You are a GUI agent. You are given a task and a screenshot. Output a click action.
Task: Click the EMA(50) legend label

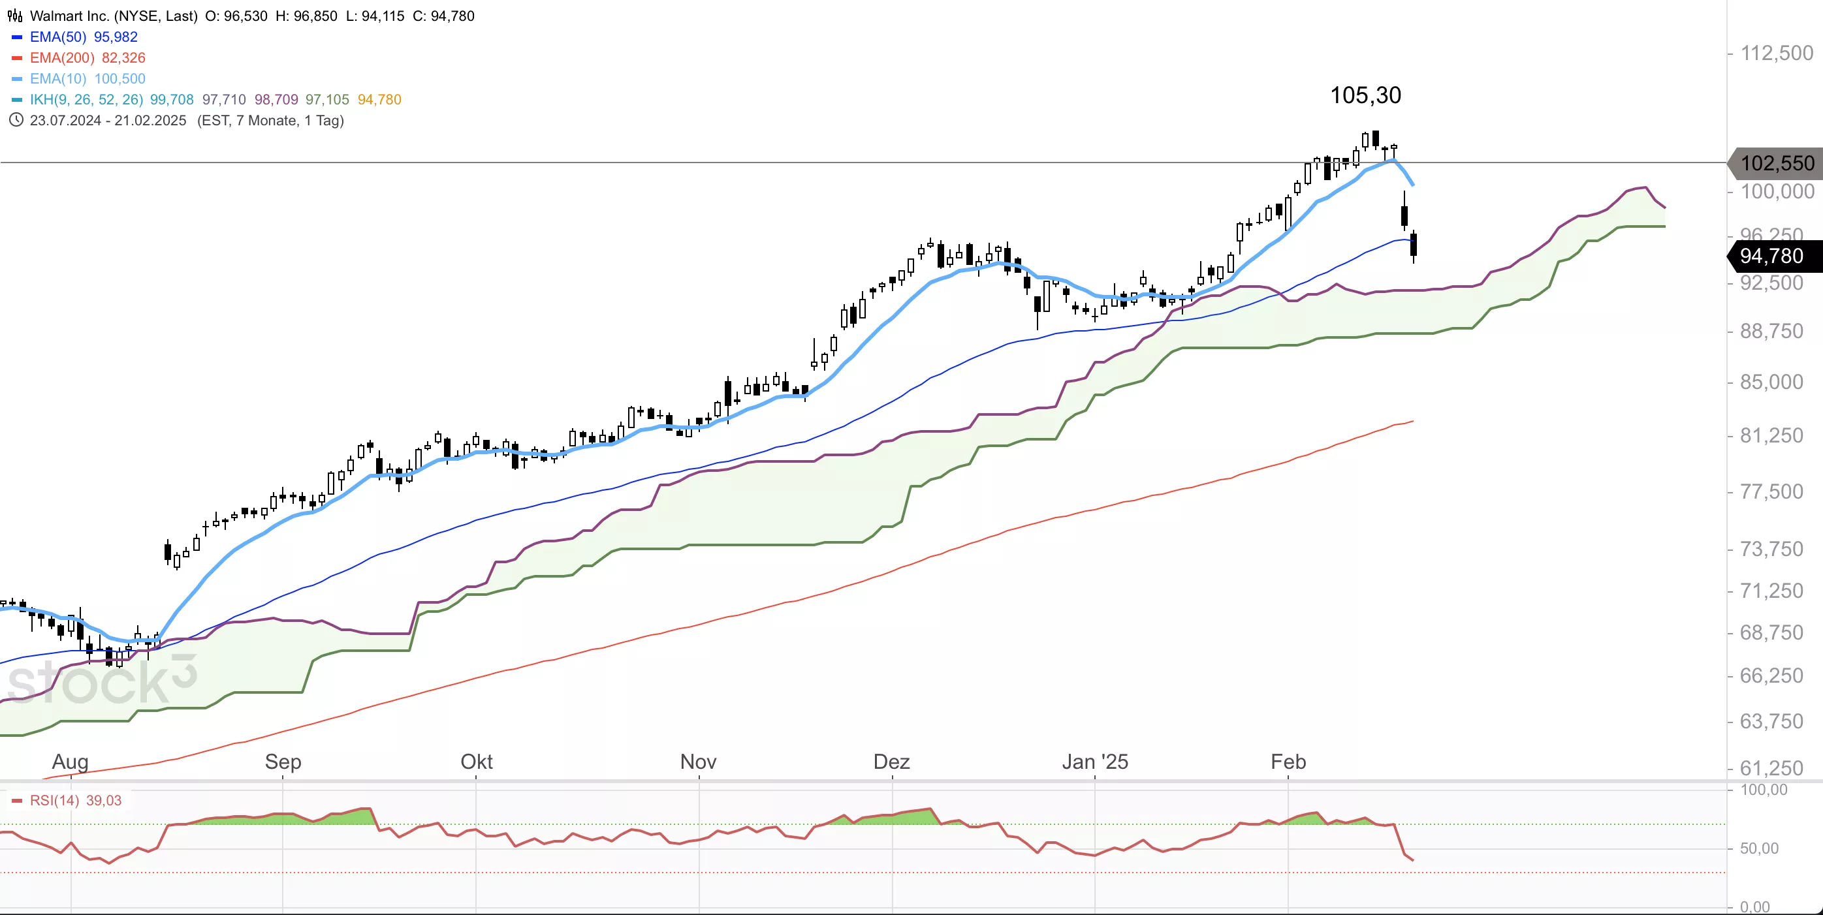click(x=58, y=37)
